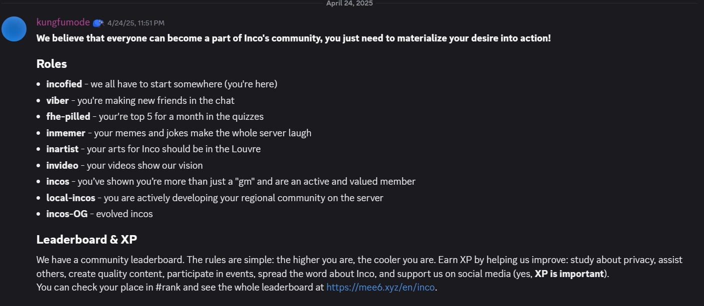Click the bold fhe-pilled role name
This screenshot has height=306, width=704.
point(68,116)
